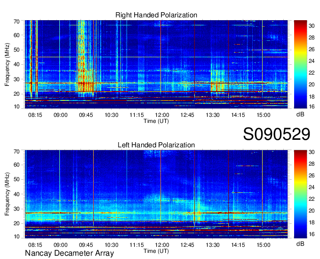Click the 24 label on lower color bar
320x259 pixels.
click(312, 187)
